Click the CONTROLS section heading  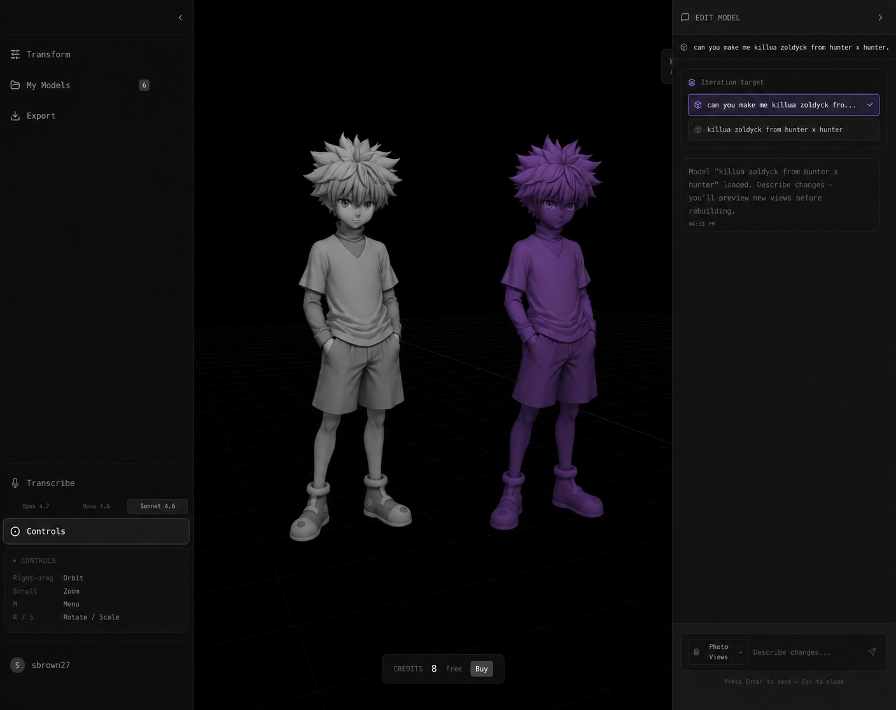tap(38, 561)
